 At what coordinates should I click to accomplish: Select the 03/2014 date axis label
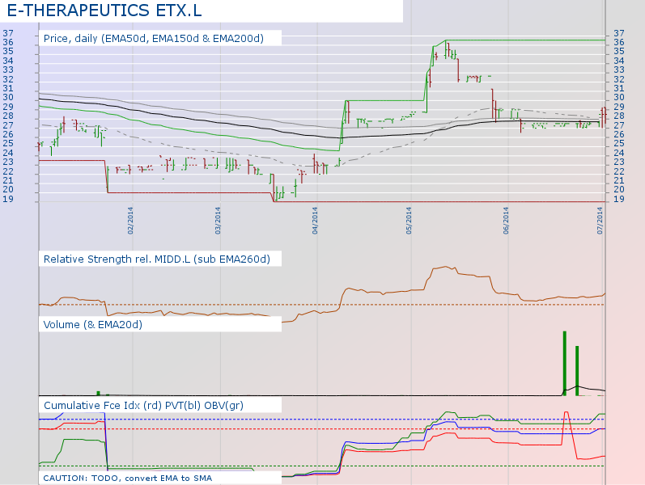pyautogui.click(x=218, y=221)
